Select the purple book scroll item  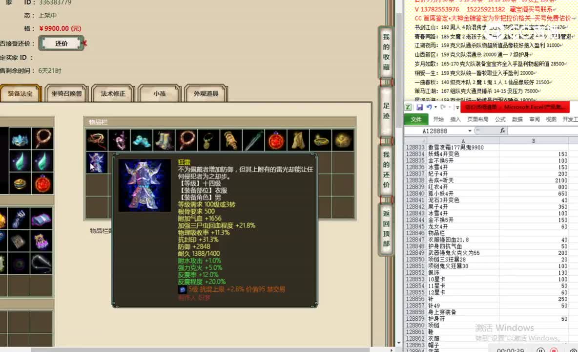pos(41,219)
